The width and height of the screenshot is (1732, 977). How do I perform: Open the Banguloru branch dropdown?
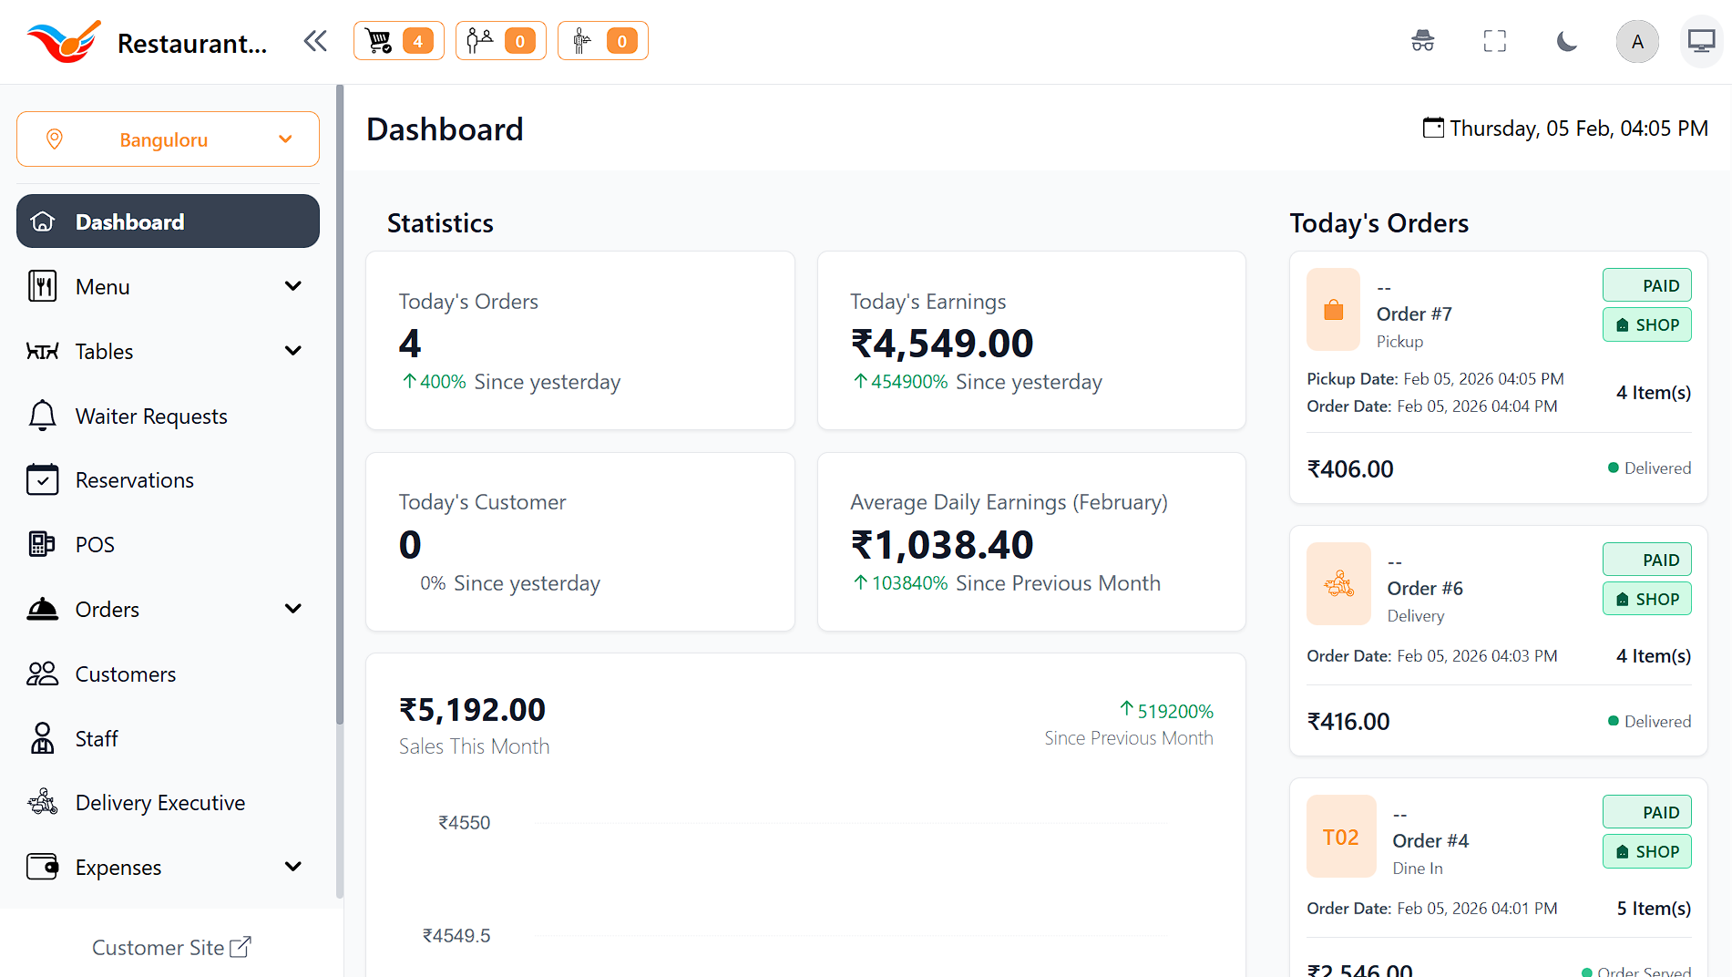(x=168, y=139)
